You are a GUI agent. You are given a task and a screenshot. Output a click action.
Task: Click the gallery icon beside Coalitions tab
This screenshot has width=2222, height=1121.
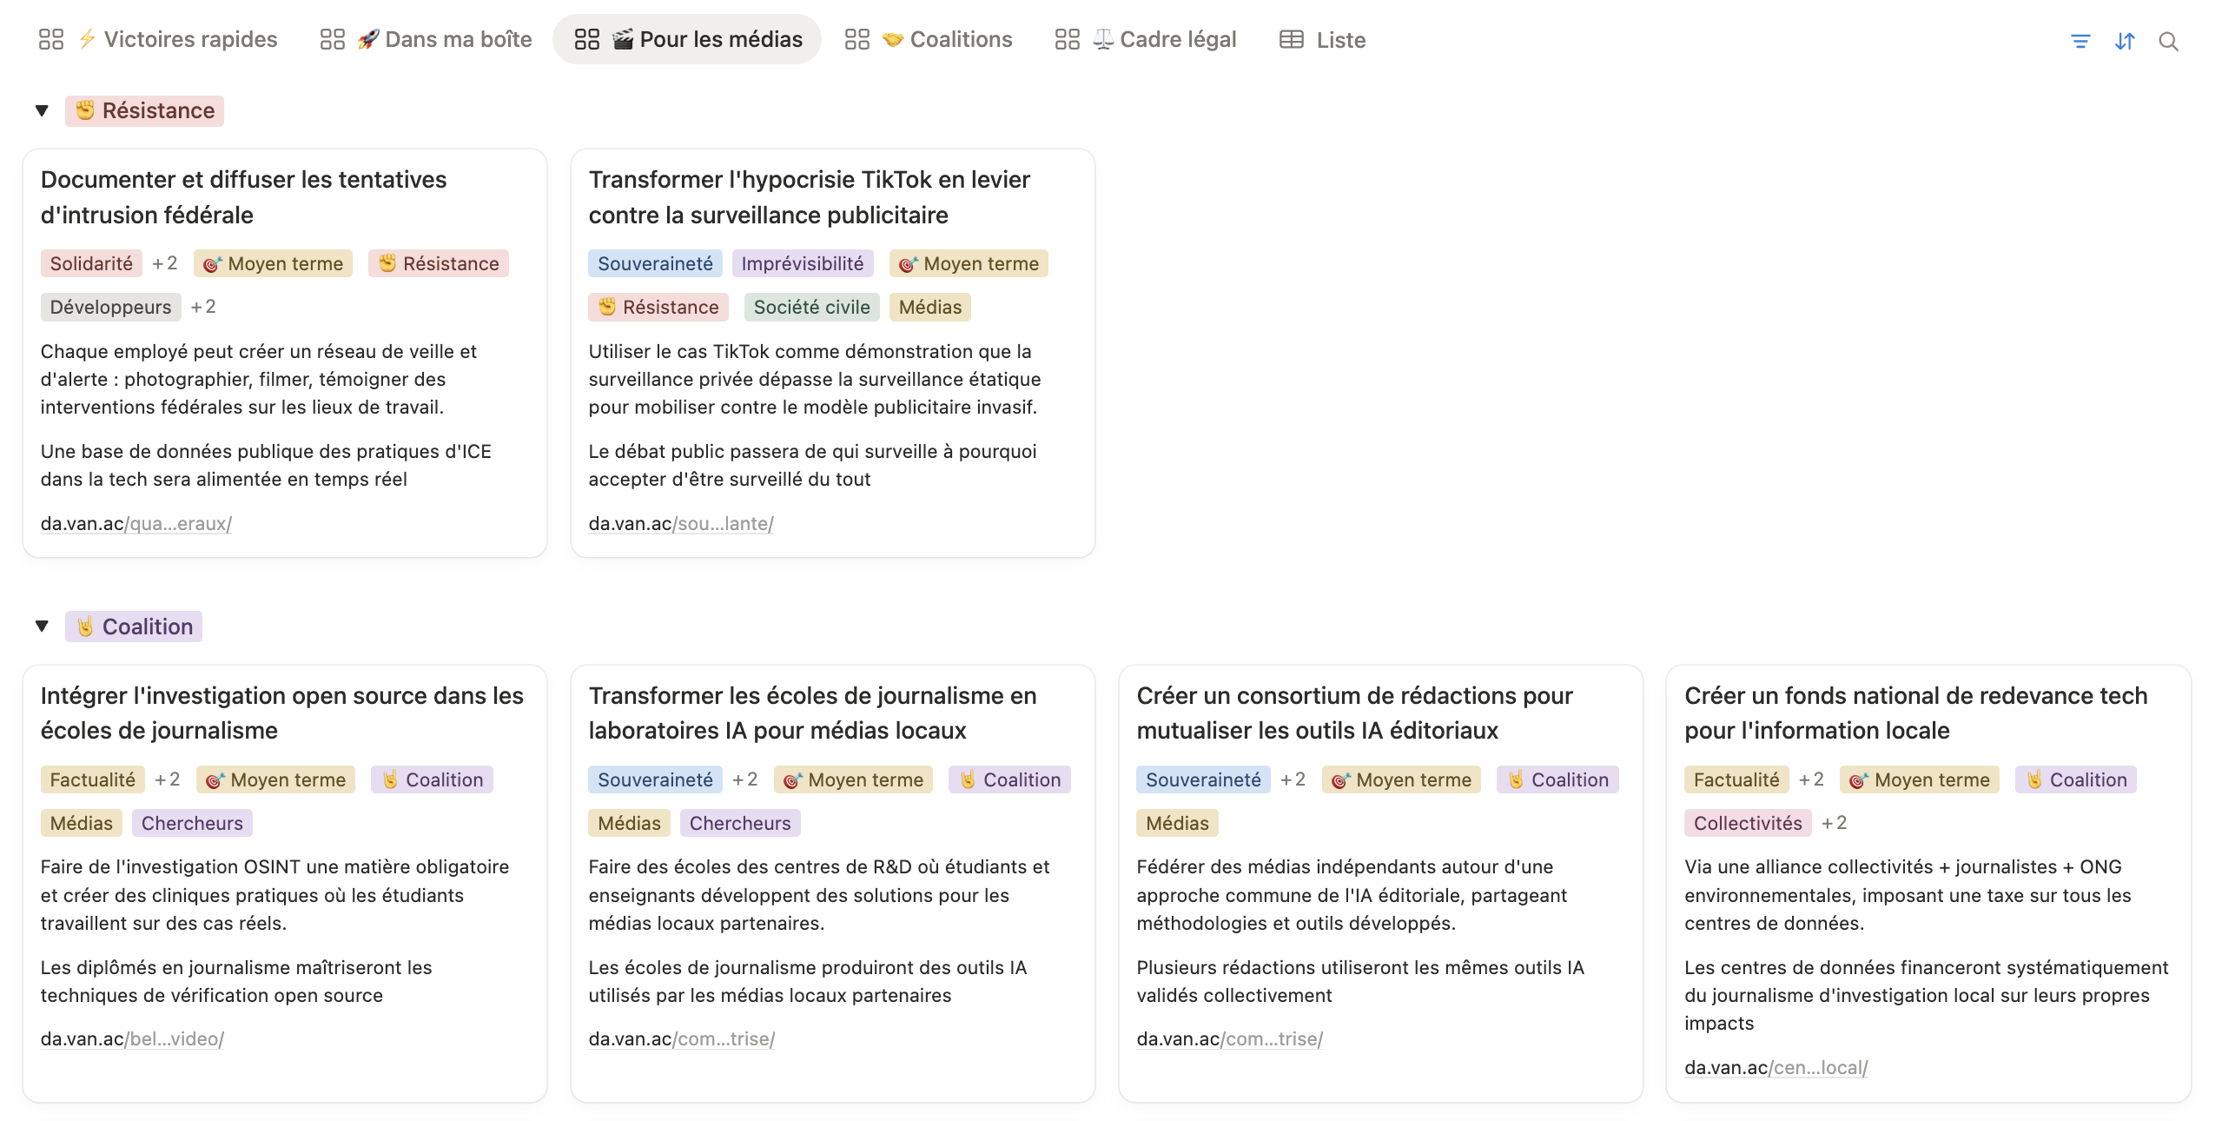[856, 39]
